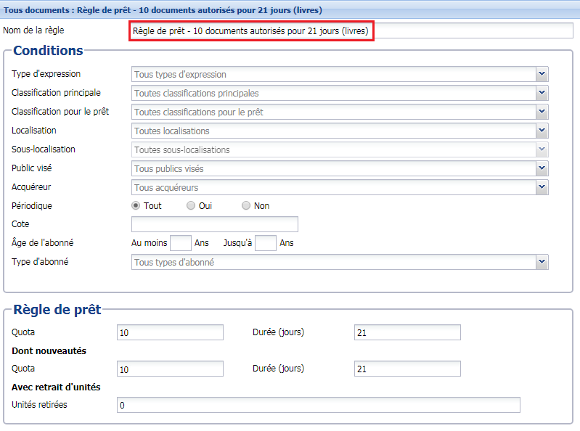Open the Type d'abonné dropdown

click(542, 262)
